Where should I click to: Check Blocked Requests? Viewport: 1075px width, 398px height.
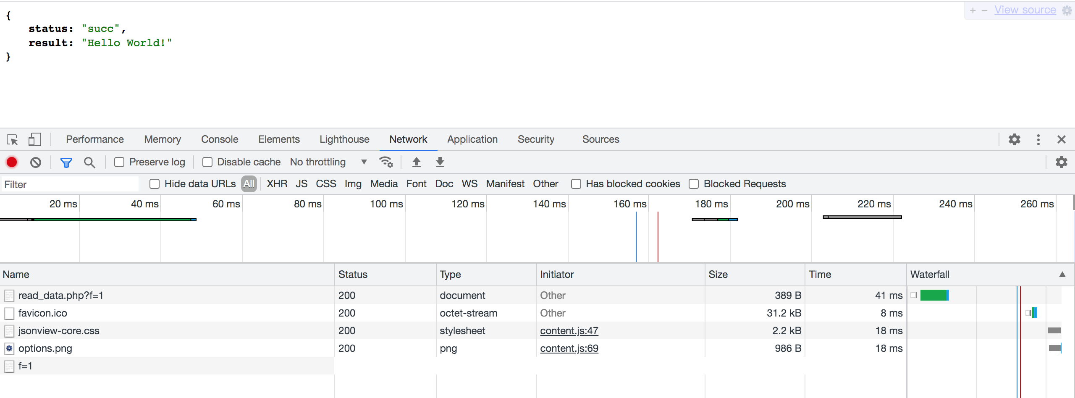[x=694, y=184]
